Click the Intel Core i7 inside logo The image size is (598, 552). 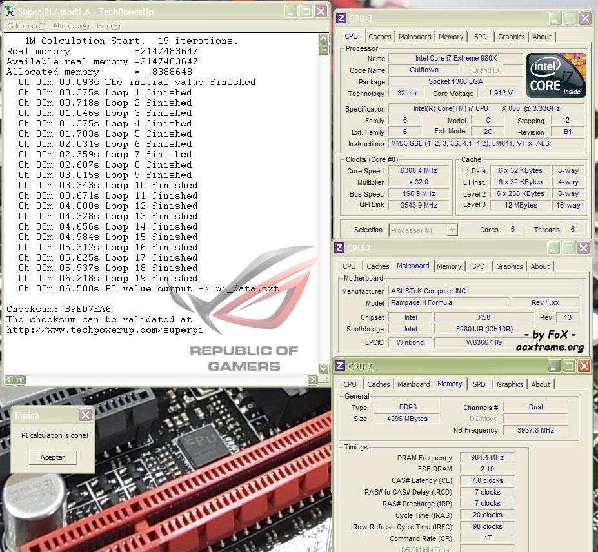click(556, 75)
